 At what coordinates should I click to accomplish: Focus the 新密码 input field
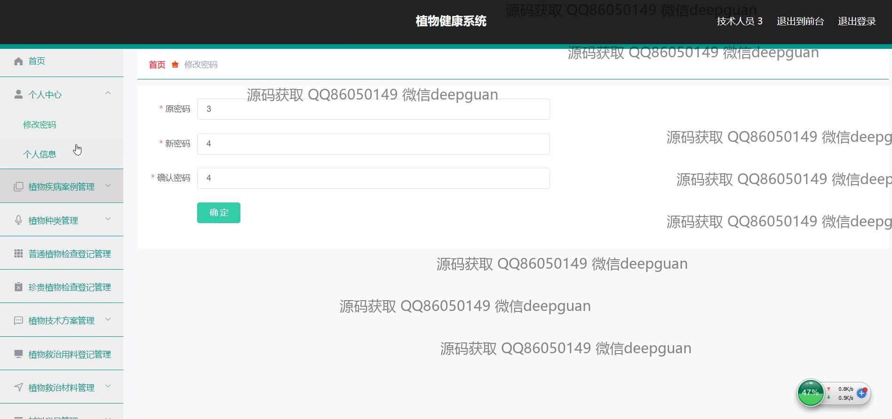(x=374, y=144)
